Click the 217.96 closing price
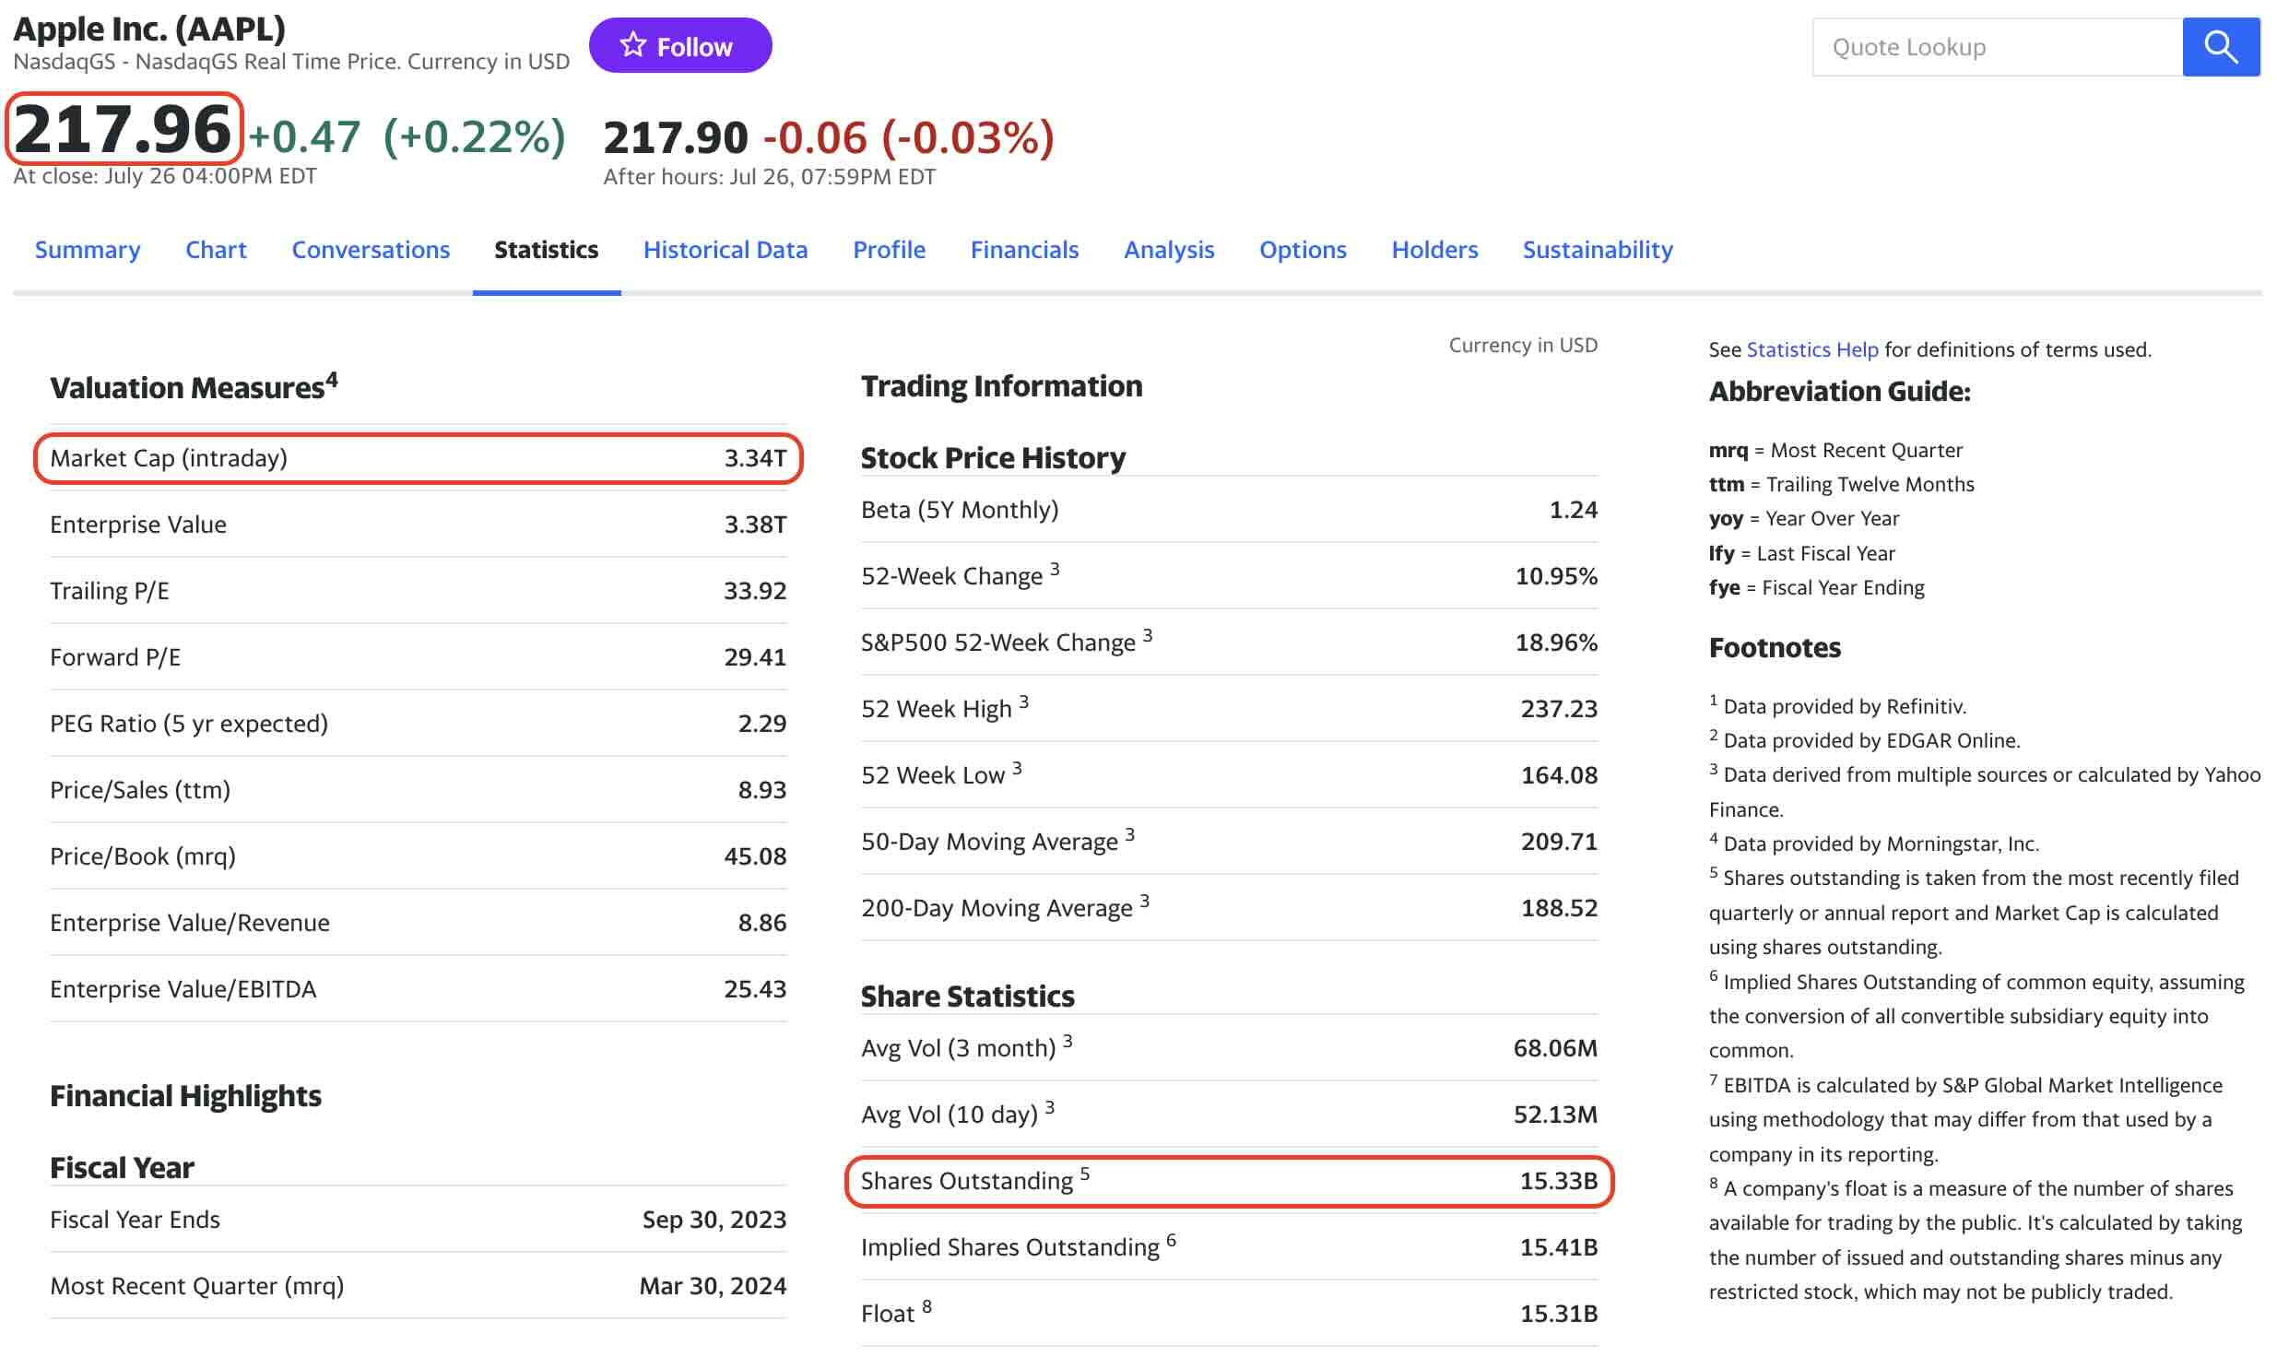Image resolution: width=2277 pixels, height=1357 pixels. tap(123, 129)
